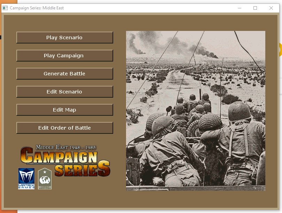282x213 pixels.
Task: Open the Edit Map editor
Action: 64,110
